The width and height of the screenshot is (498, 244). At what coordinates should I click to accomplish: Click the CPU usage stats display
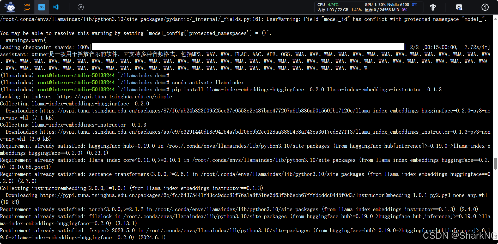pyautogui.click(x=328, y=4)
